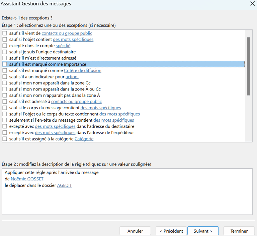The height and width of the screenshot is (236, 257).
Task: Close the Assistant Gestion des messages dialog
Action: tap(253, 3)
